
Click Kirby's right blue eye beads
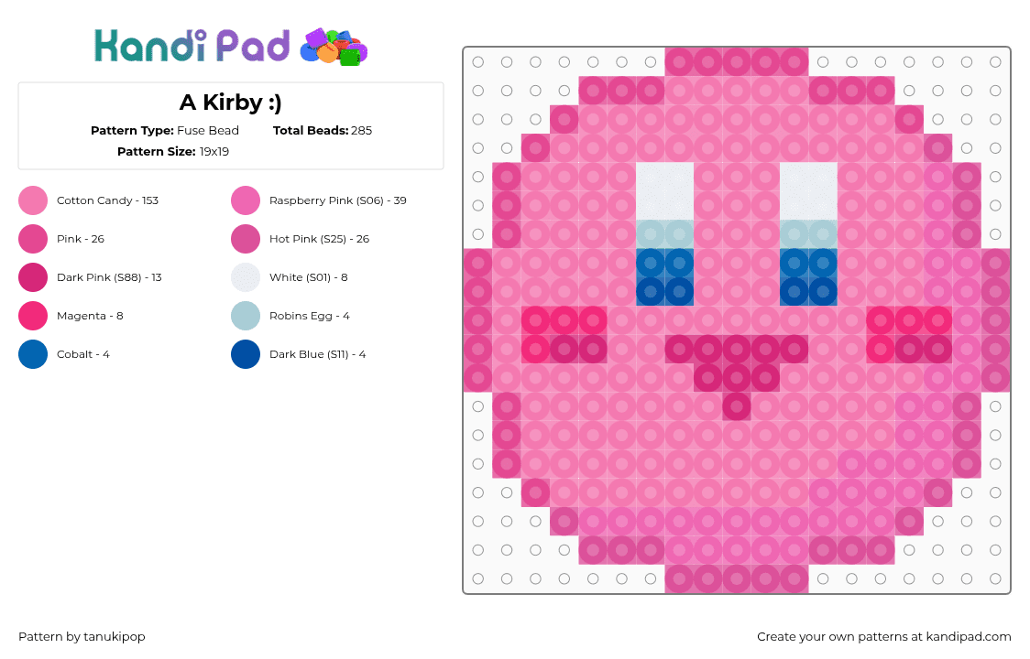[808, 277]
